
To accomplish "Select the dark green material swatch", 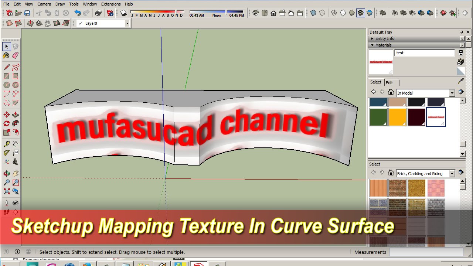I will (x=378, y=117).
